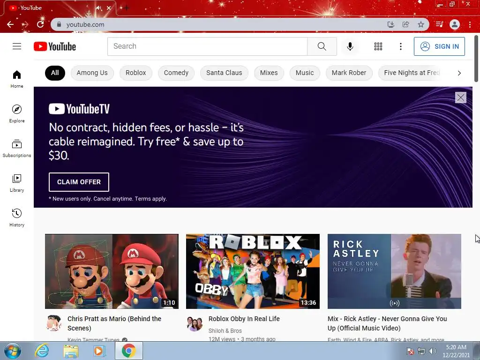Click the network tray icon
The height and width of the screenshot is (360, 480).
[421, 351]
